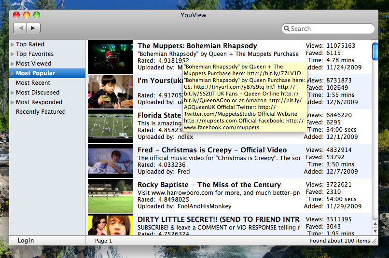Click the scrollbar up arrow
389x258 pixels.
point(375,224)
